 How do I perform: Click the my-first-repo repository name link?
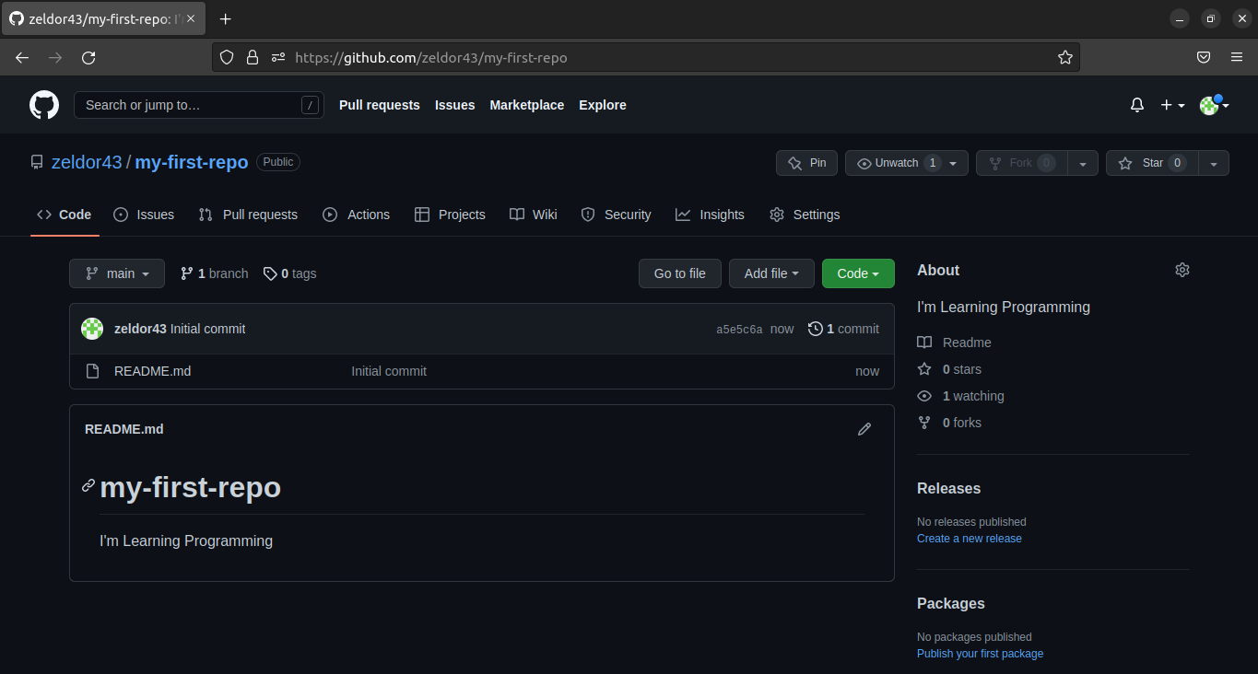(192, 162)
